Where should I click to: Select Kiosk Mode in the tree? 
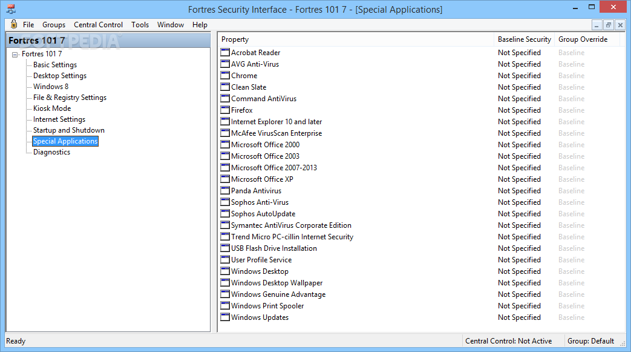pos(52,108)
